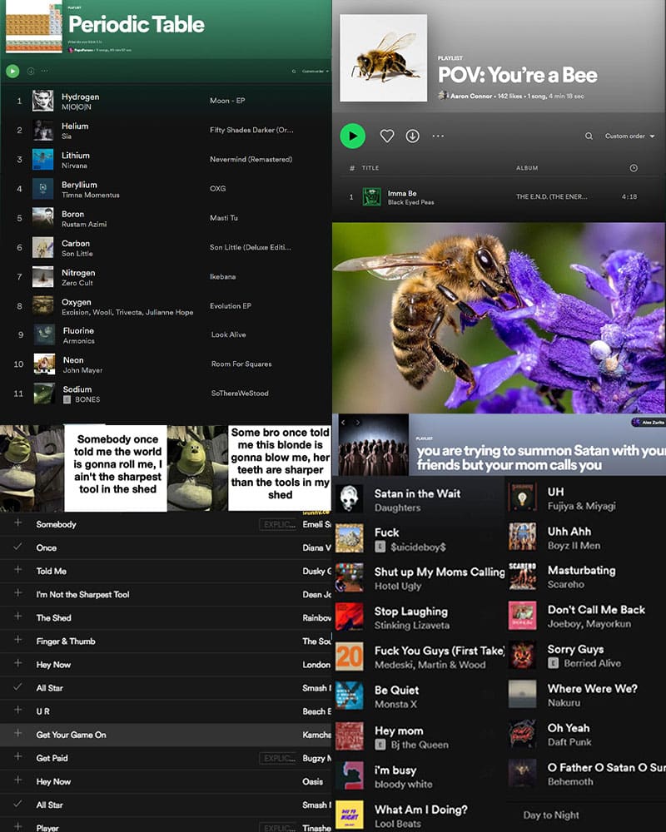Select the Neon track by John Mayer
The image size is (666, 832).
[166, 364]
